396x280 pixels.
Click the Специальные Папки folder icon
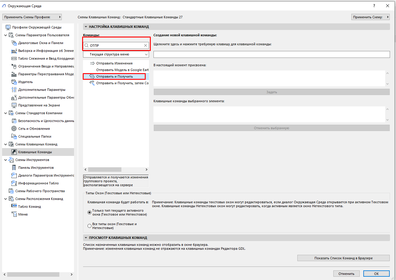14,136
